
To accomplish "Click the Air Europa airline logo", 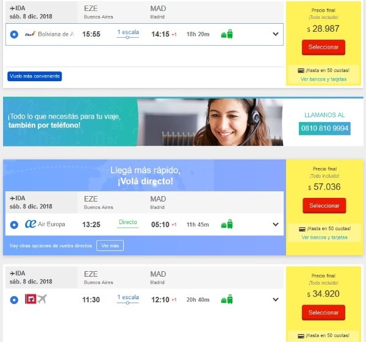I will [30, 224].
